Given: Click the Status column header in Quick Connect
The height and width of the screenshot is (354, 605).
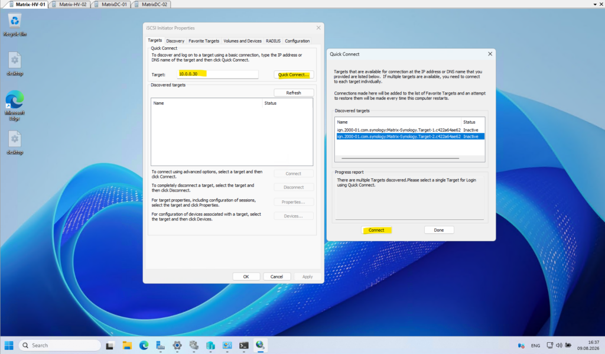Looking at the screenshot, I should click(473, 122).
